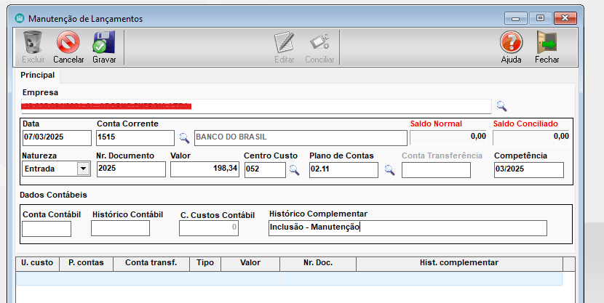
Task: Focus the Histórico Complementar text field
Action: 408,228
